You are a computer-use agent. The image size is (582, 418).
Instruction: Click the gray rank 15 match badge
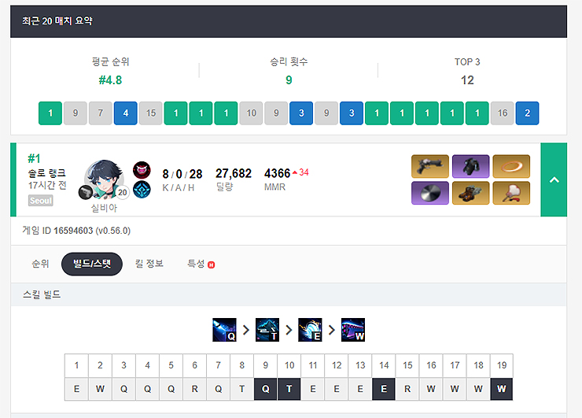point(151,113)
